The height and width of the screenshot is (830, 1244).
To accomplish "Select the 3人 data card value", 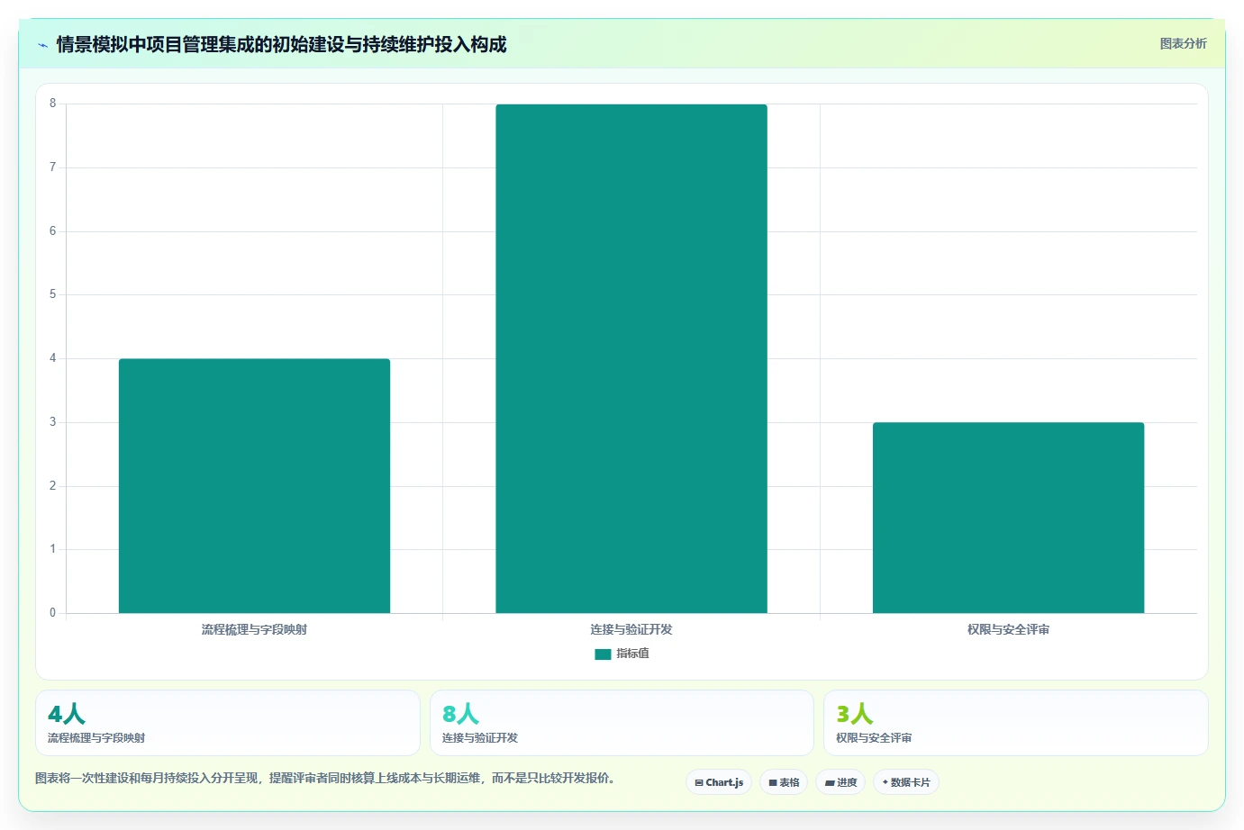I will [855, 714].
